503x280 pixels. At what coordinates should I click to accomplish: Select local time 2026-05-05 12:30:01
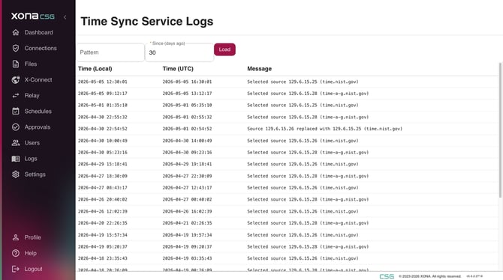click(x=103, y=82)
